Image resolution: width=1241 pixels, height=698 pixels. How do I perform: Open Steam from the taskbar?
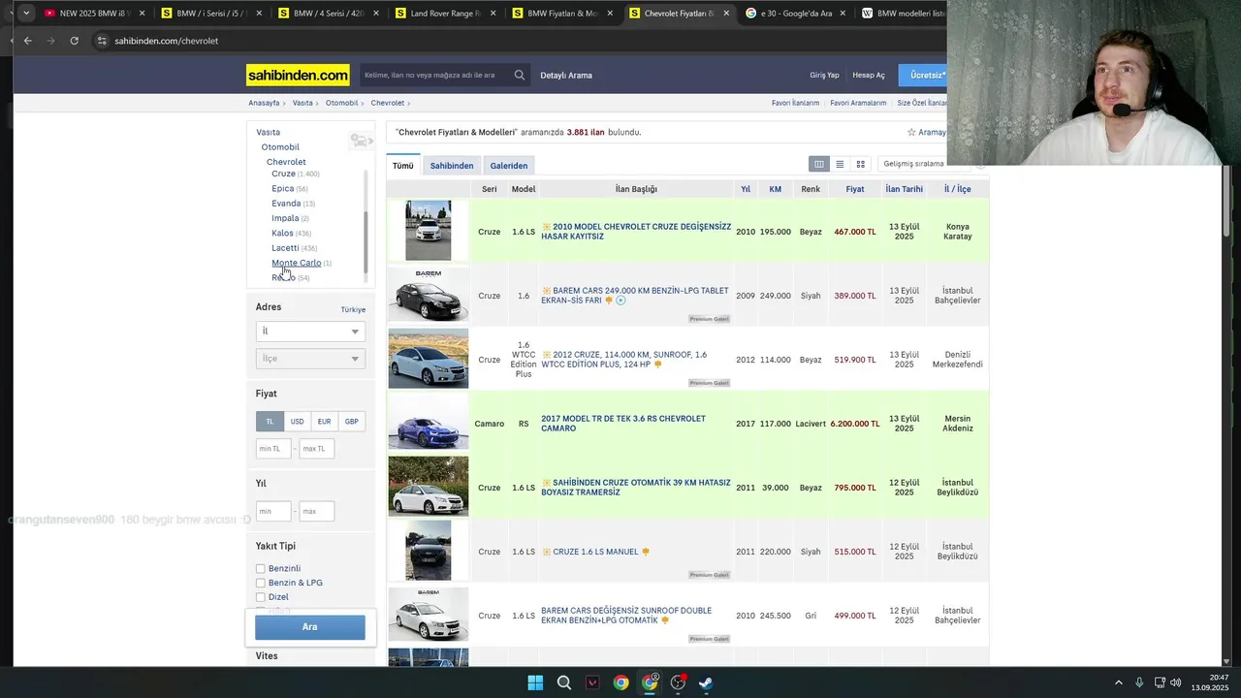706,682
